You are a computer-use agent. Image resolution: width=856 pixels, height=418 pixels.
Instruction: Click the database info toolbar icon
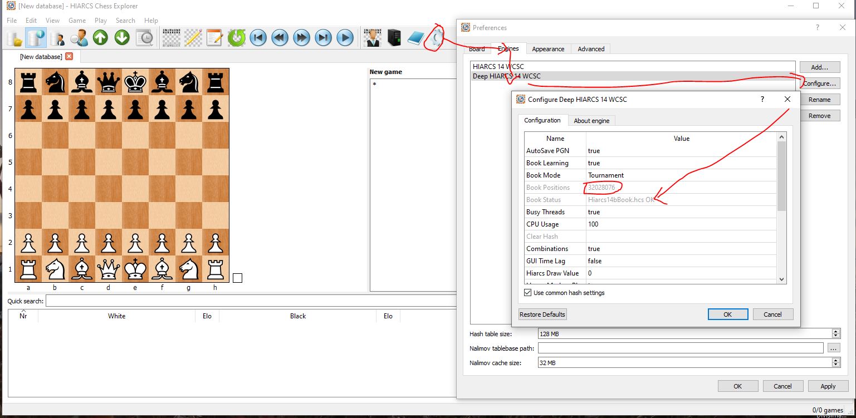pyautogui.click(x=36, y=38)
